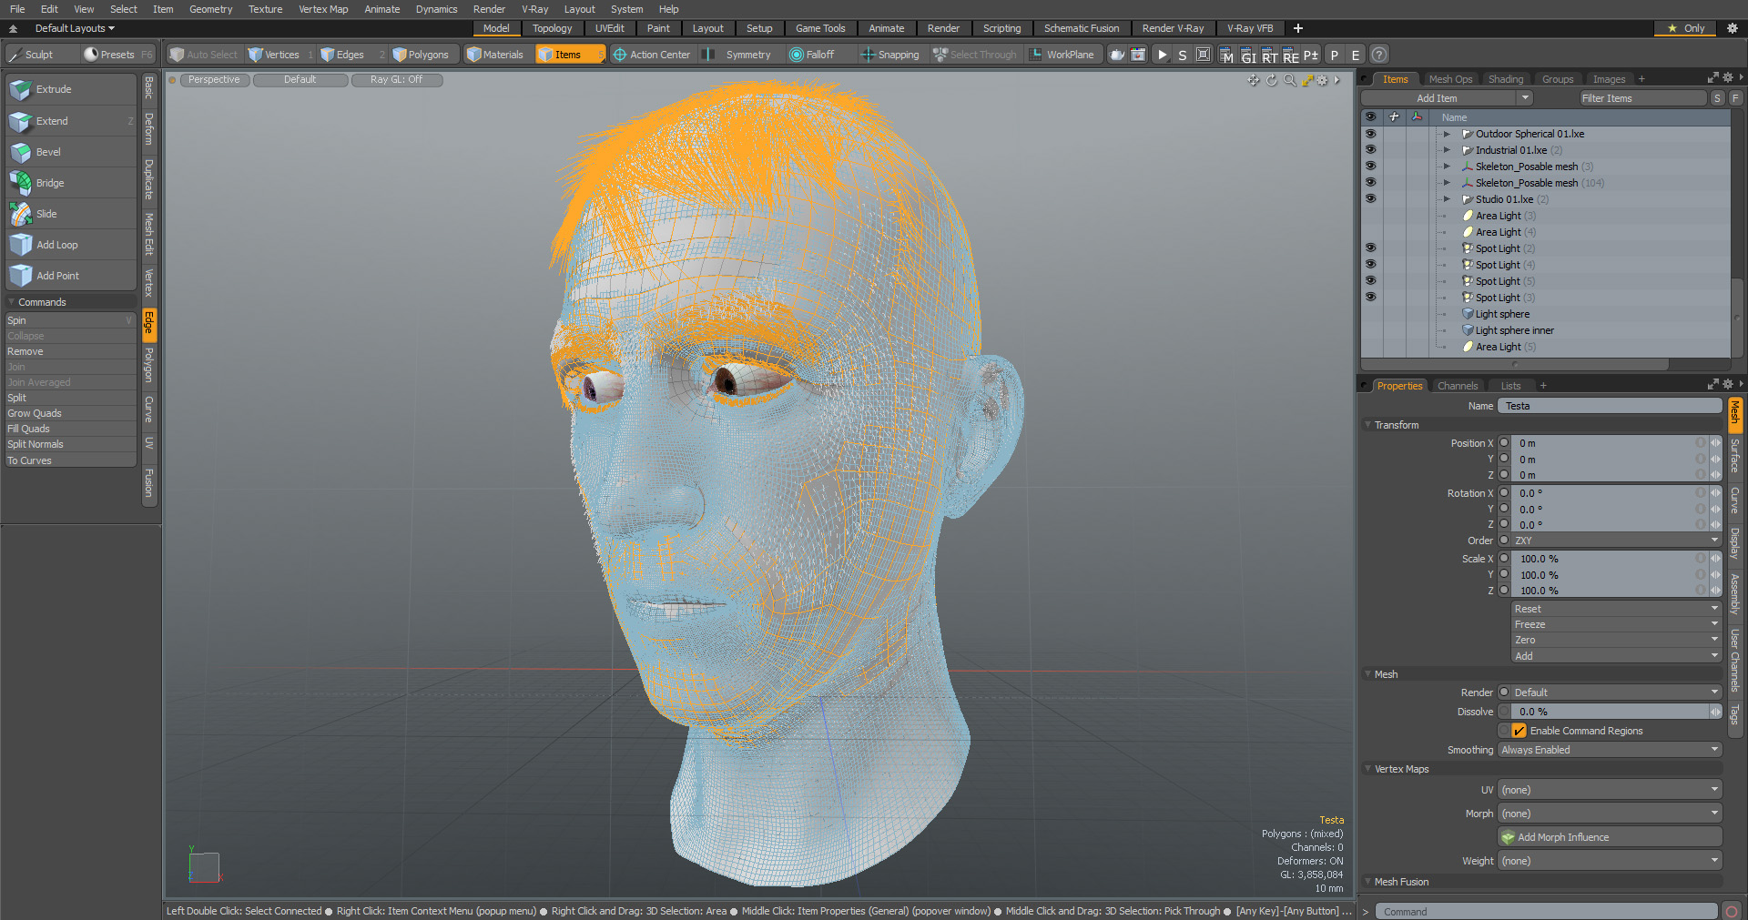This screenshot has height=920, width=1748.
Task: Open the UV map dropdown
Action: (1610, 790)
